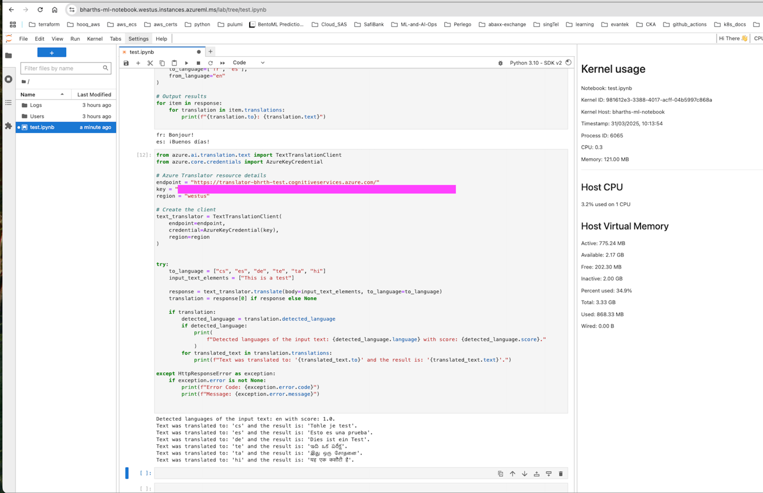The width and height of the screenshot is (763, 493).
Task: Open the BentoML Prediction bookmark
Action: point(276,25)
